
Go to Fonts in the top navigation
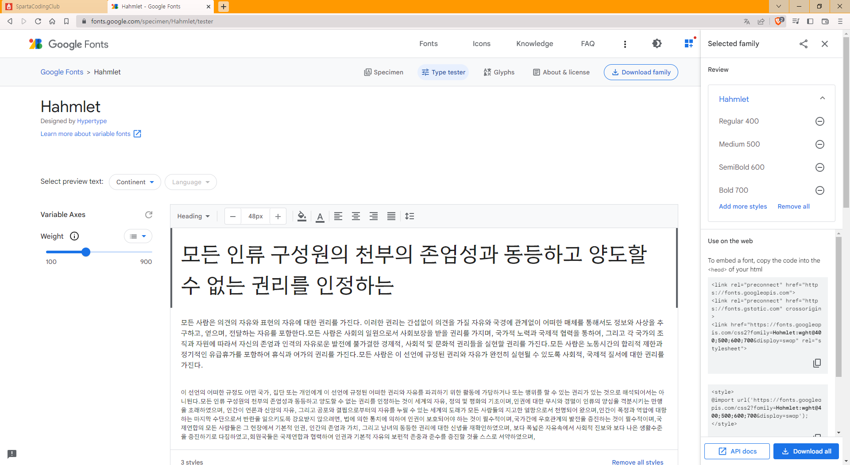point(429,44)
